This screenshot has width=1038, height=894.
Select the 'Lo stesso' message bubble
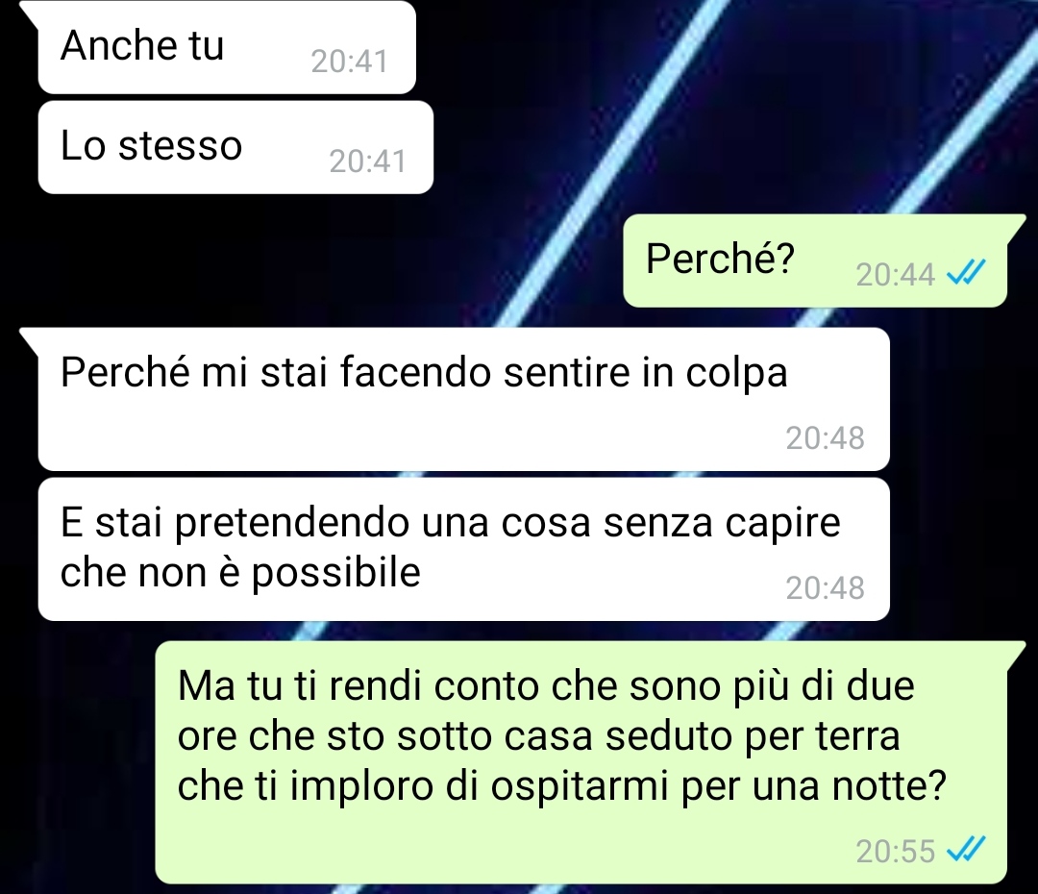235,148
